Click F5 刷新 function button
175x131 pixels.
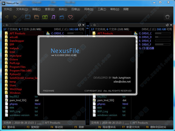click(x=79, y=127)
